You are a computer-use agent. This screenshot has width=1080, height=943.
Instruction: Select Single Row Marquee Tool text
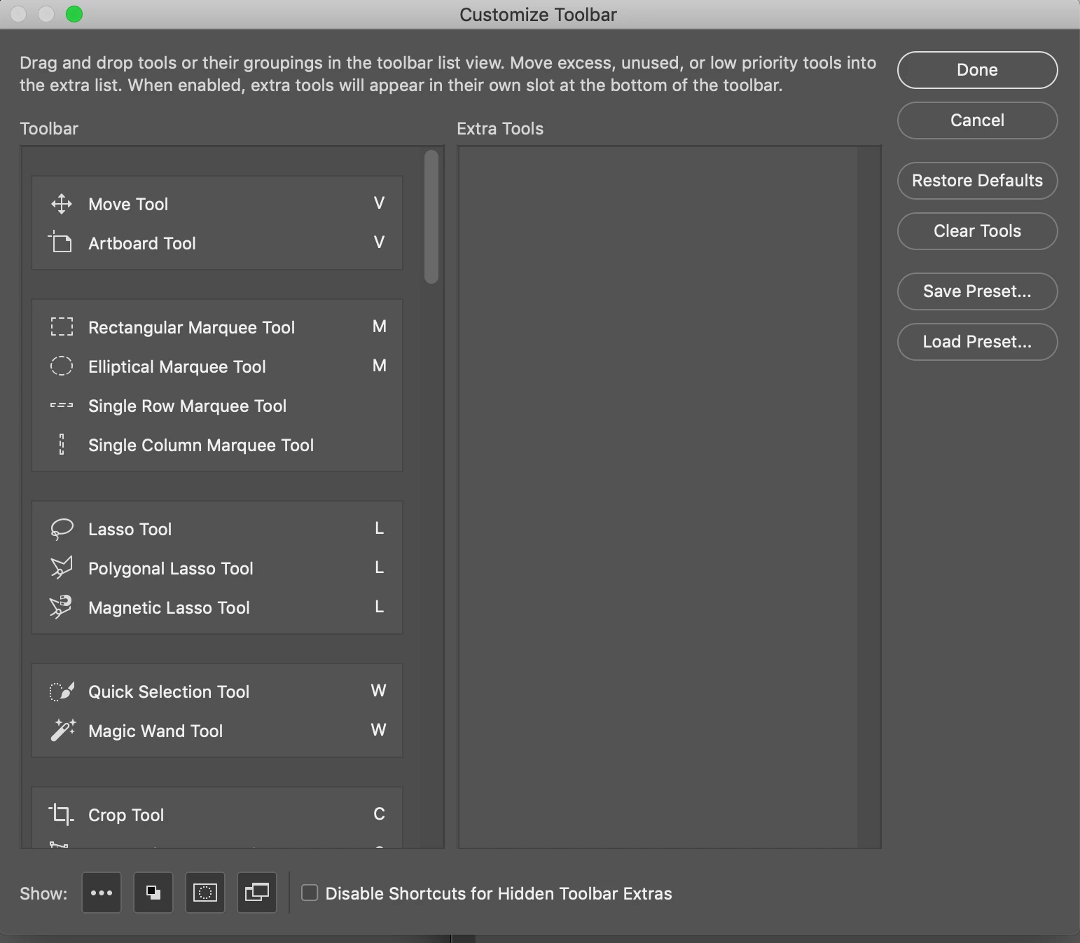[187, 406]
